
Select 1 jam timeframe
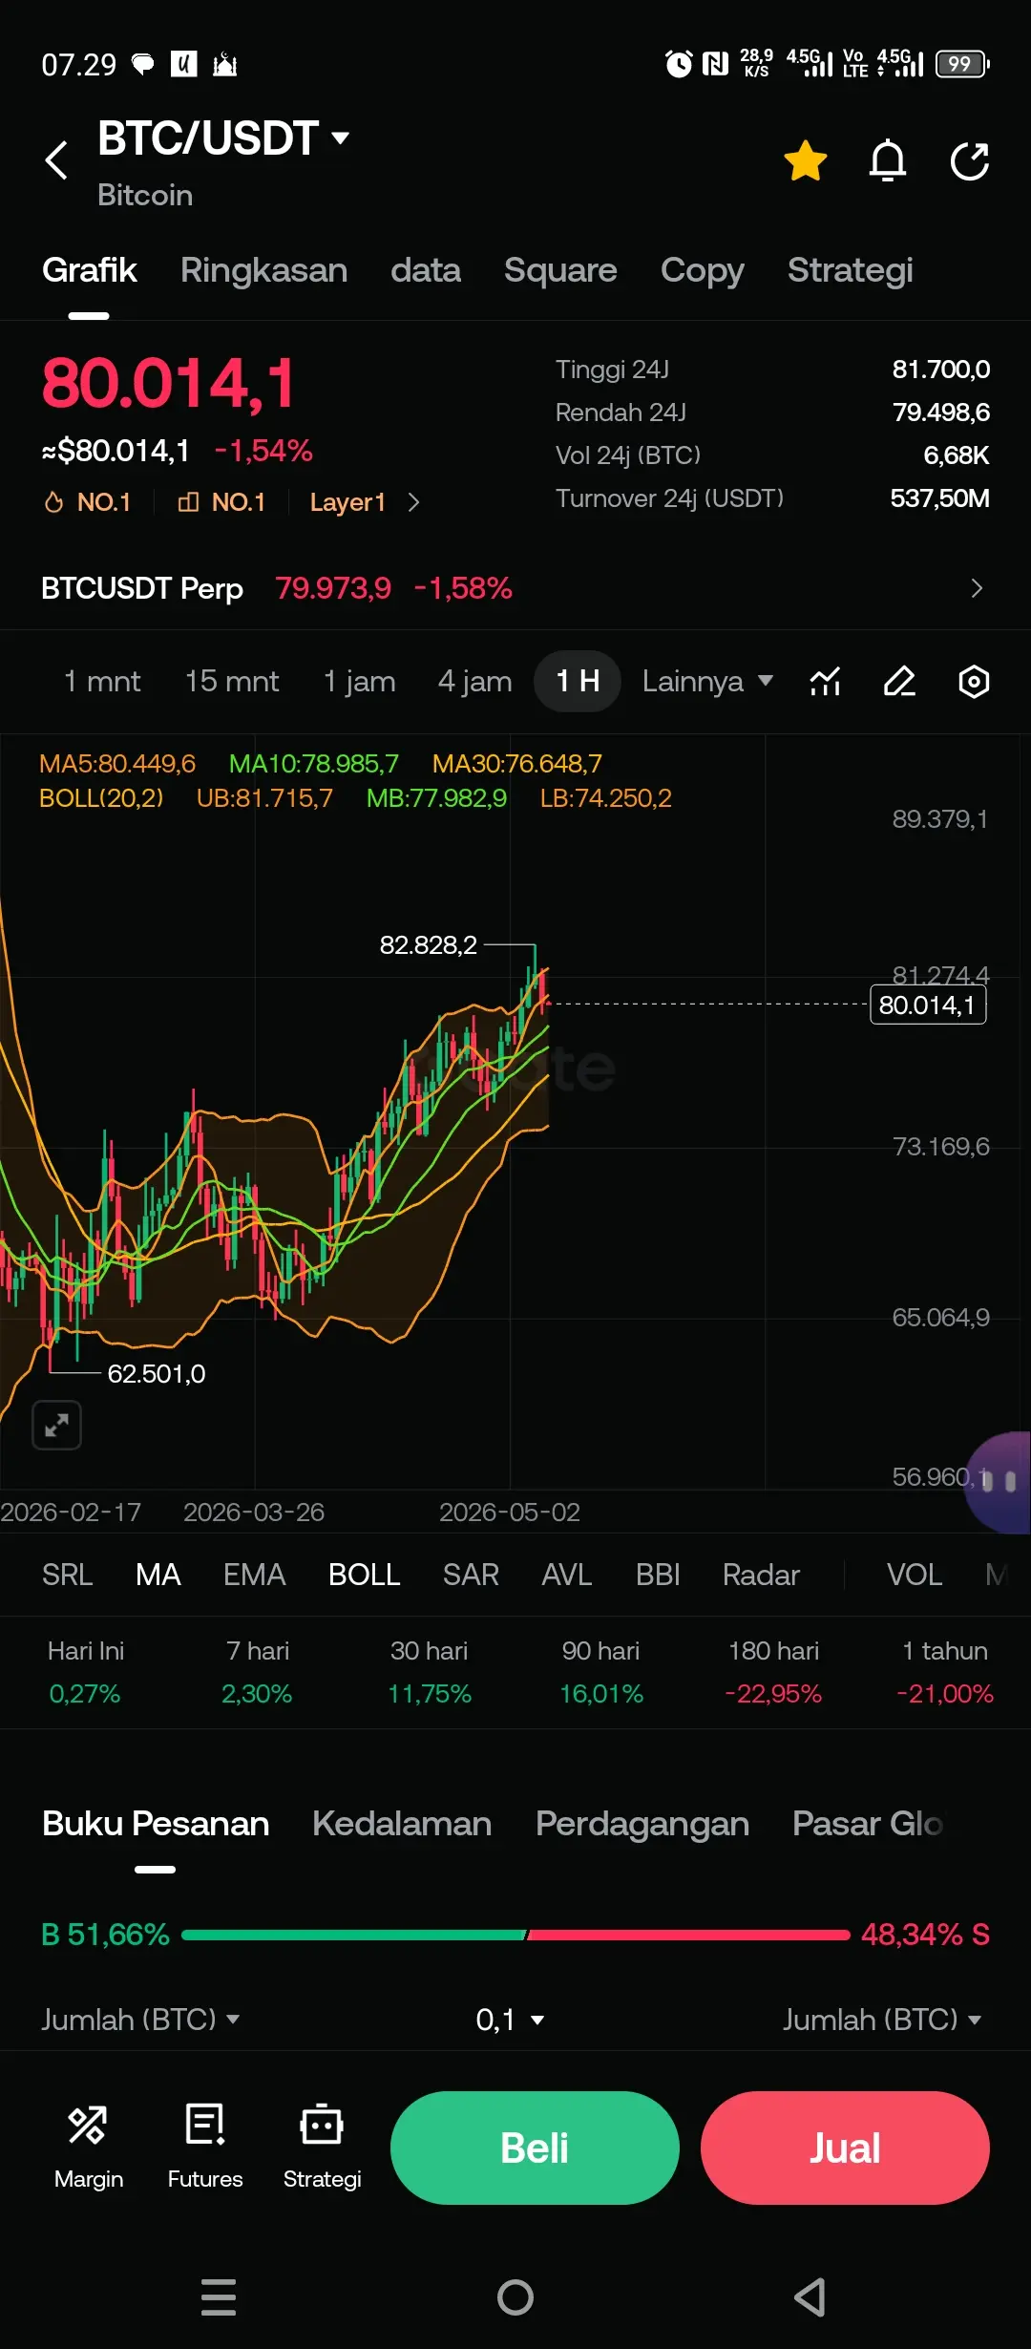(x=359, y=682)
